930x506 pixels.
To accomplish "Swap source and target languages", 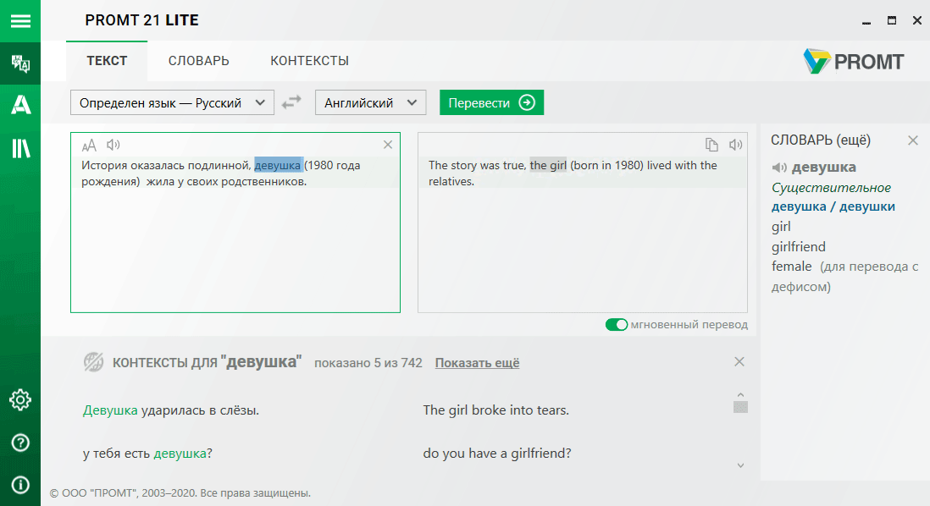I will [291, 102].
